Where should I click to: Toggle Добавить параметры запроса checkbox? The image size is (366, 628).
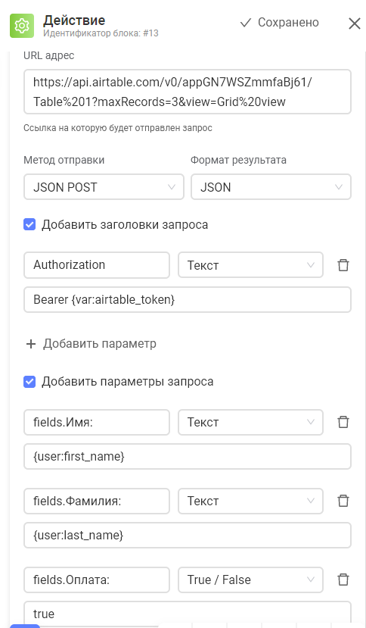tap(29, 382)
